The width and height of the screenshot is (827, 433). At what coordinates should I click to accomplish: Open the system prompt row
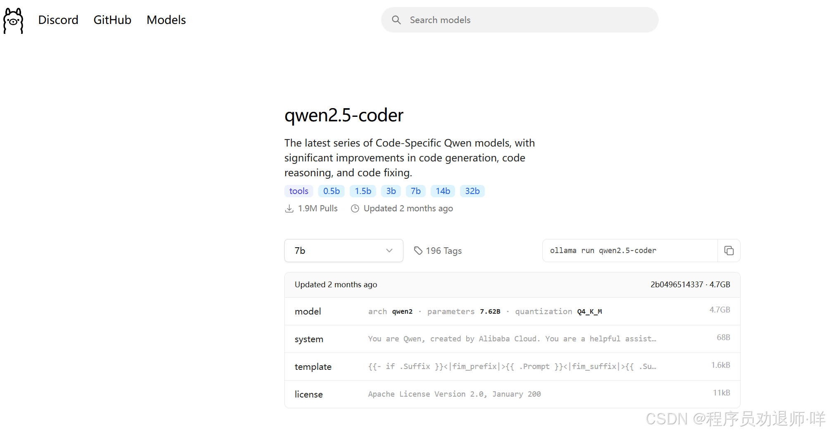click(x=512, y=339)
